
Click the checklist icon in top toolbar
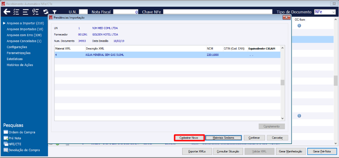point(17,12)
